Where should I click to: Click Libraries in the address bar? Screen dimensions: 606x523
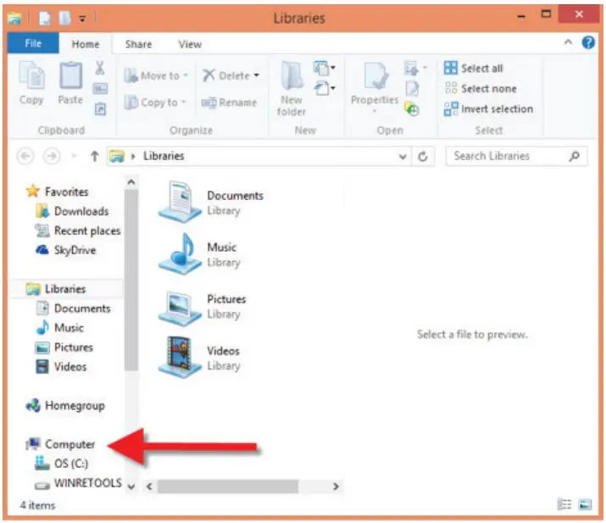click(x=164, y=156)
